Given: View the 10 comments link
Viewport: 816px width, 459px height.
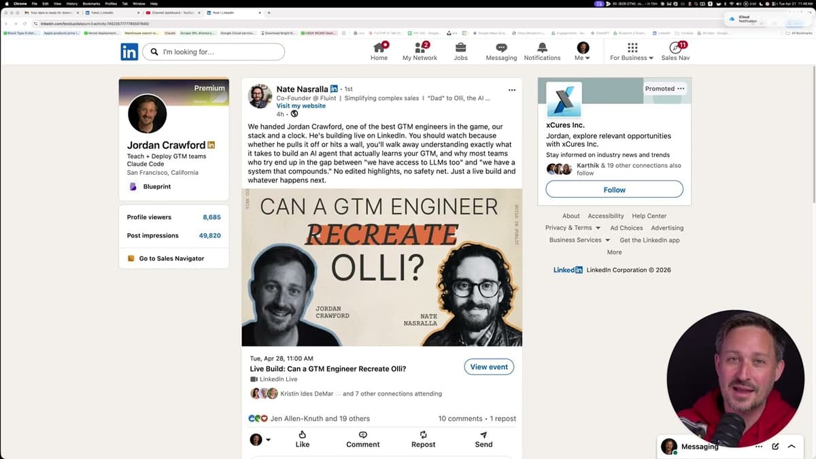Looking at the screenshot, I should coord(460,419).
